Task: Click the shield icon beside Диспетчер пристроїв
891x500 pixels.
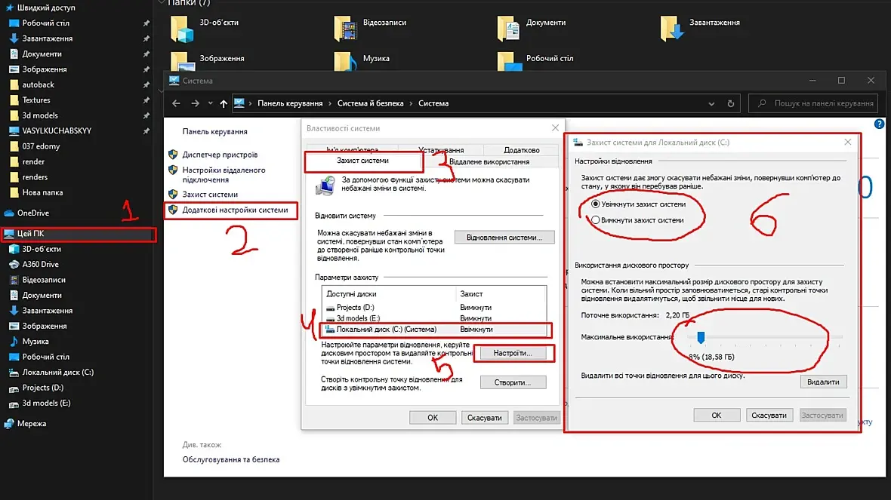Action: pyautogui.click(x=173, y=155)
